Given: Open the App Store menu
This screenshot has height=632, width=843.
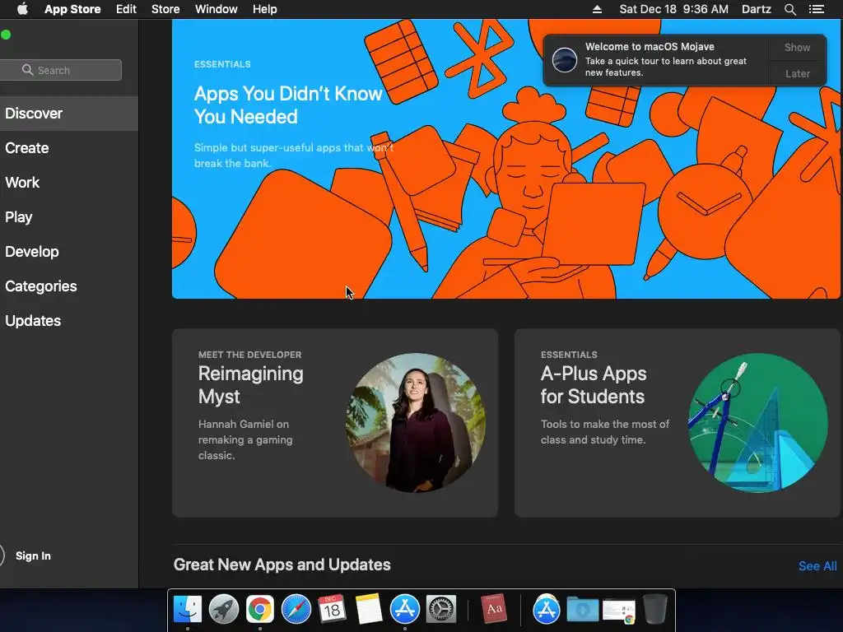Looking at the screenshot, I should coord(72,9).
